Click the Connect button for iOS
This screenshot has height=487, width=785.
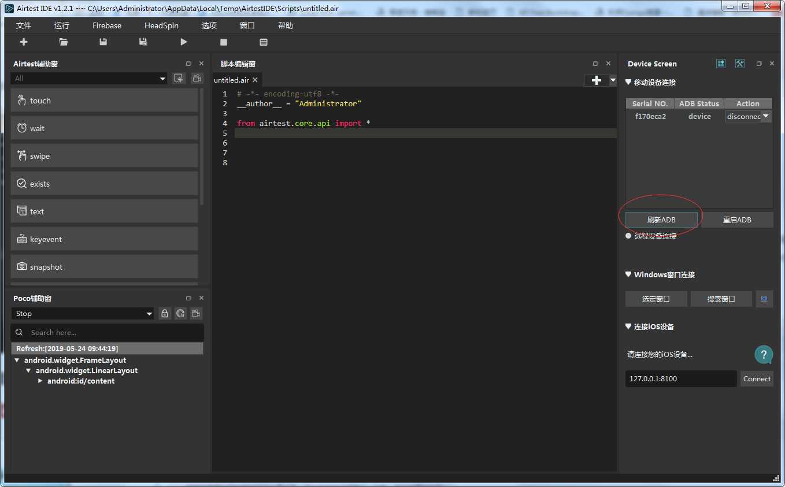point(757,379)
